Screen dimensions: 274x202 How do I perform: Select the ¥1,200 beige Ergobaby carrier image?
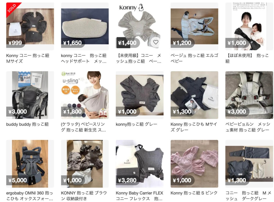[x=194, y=26]
